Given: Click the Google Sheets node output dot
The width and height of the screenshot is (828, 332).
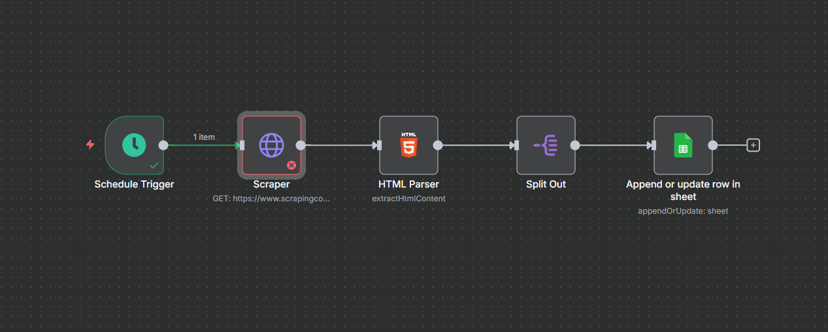Looking at the screenshot, I should 712,145.
